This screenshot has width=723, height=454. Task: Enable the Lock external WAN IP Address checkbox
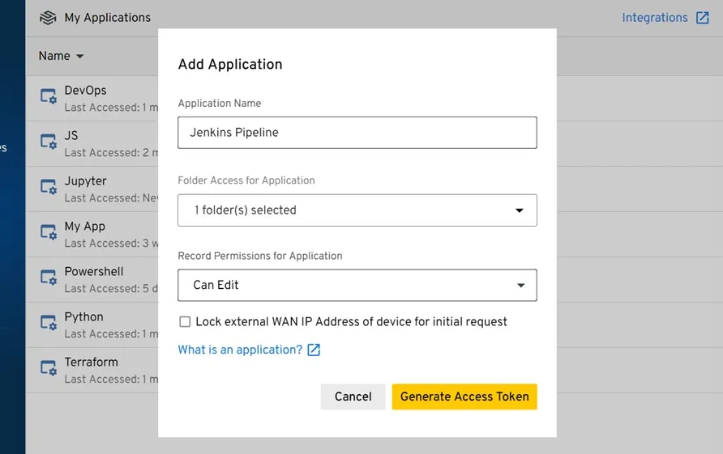185,322
